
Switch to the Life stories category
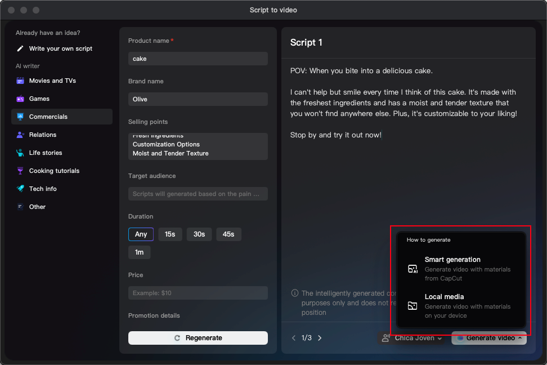tap(62, 153)
